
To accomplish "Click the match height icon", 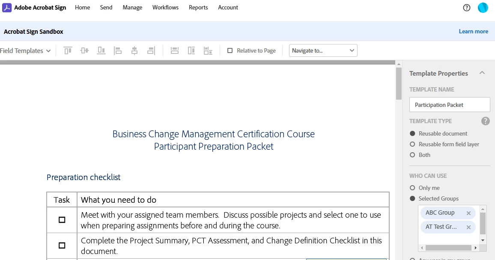I will [x=191, y=50].
